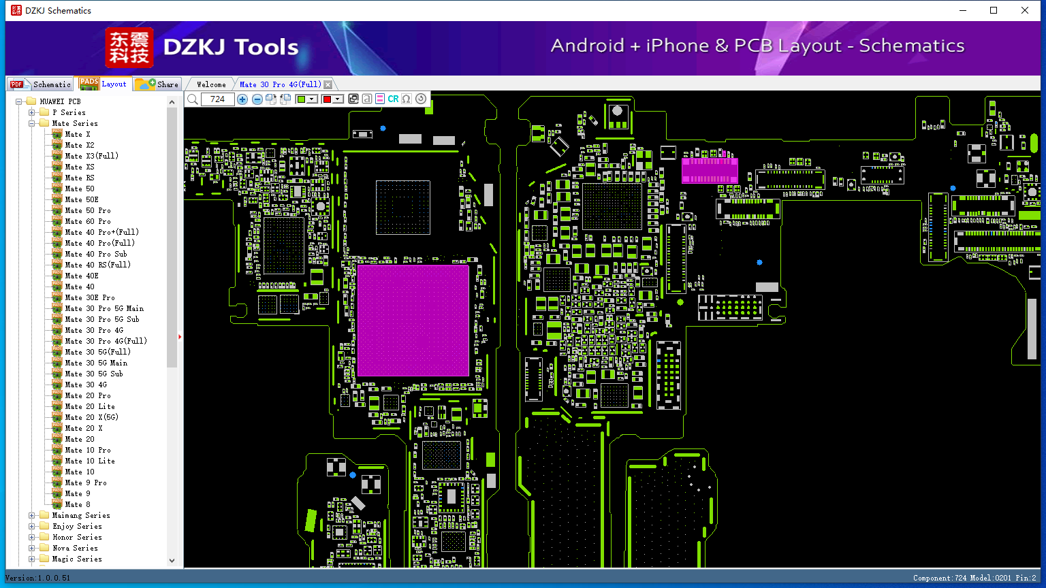This screenshot has height=588, width=1046.
Task: Expand the P Series folder
Action: pyautogui.click(x=31, y=113)
